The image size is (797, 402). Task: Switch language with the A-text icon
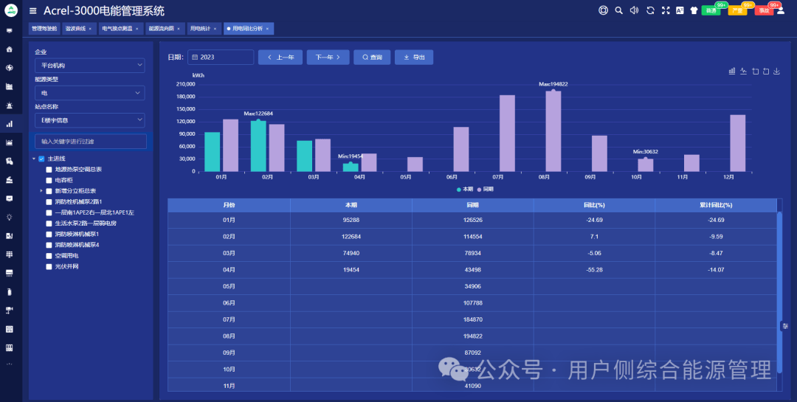point(680,10)
